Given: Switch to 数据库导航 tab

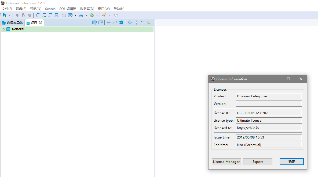Looking at the screenshot, I should click(12, 23).
